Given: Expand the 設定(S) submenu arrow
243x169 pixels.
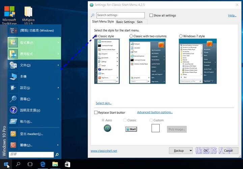Looking at the screenshot, I should pyautogui.click(x=58, y=88).
